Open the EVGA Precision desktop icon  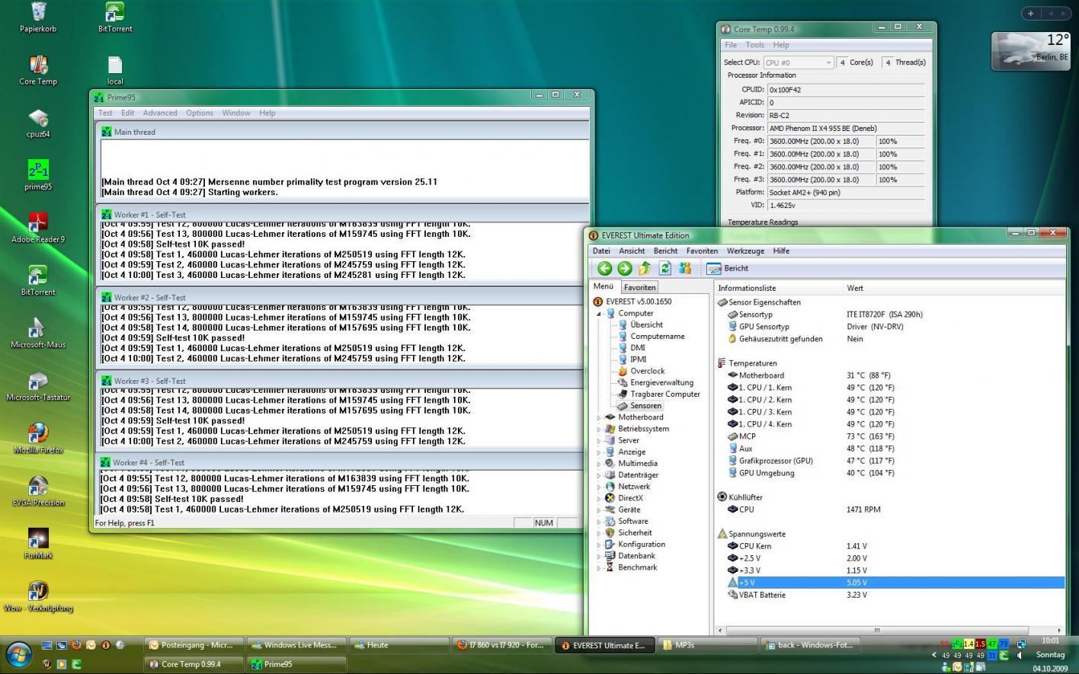[x=38, y=491]
